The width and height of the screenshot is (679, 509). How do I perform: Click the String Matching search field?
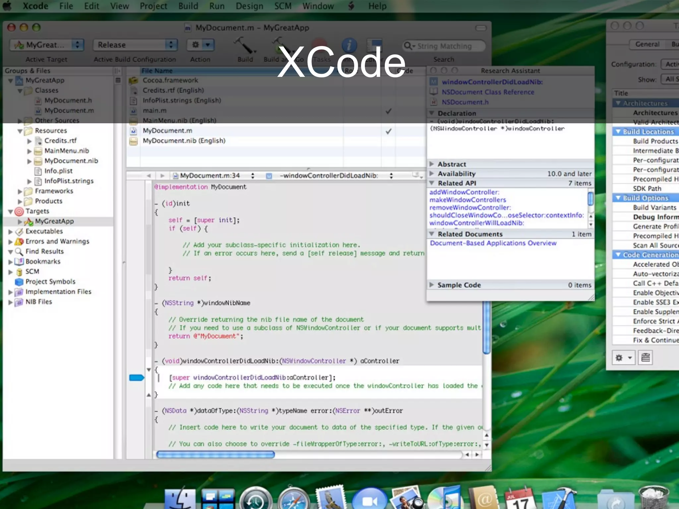pyautogui.click(x=444, y=46)
